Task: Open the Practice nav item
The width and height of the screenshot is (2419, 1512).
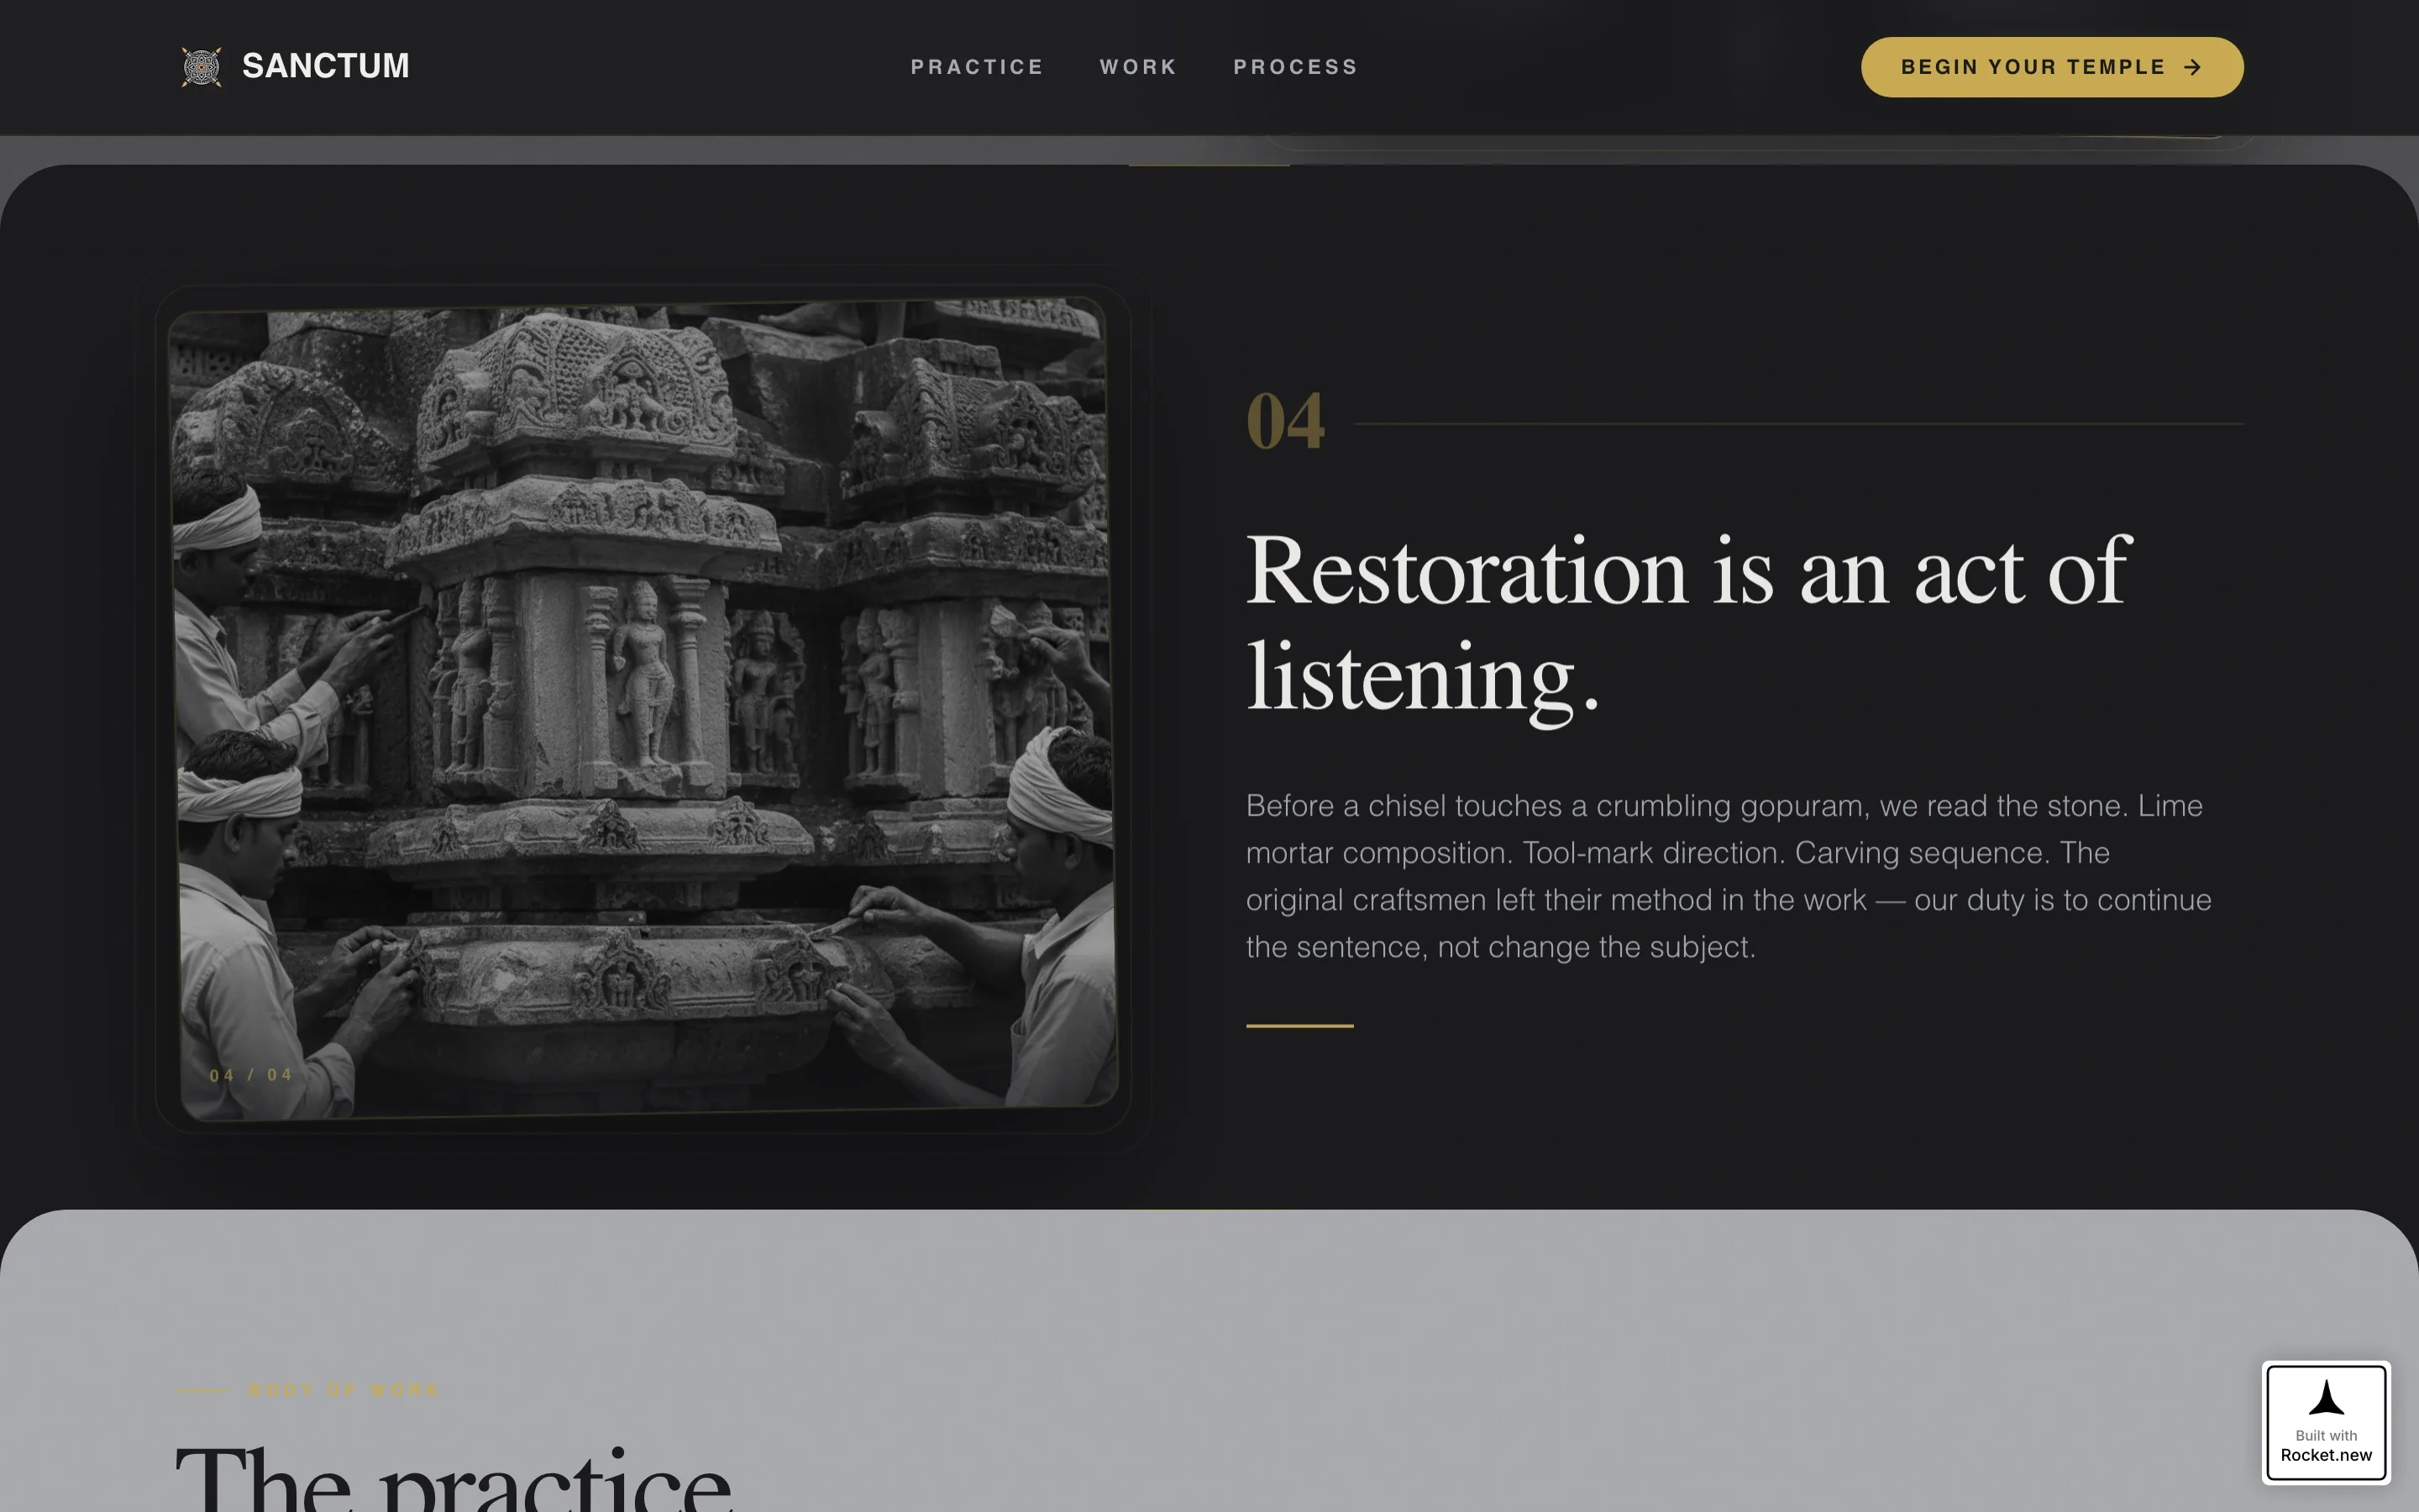Action: point(977,67)
